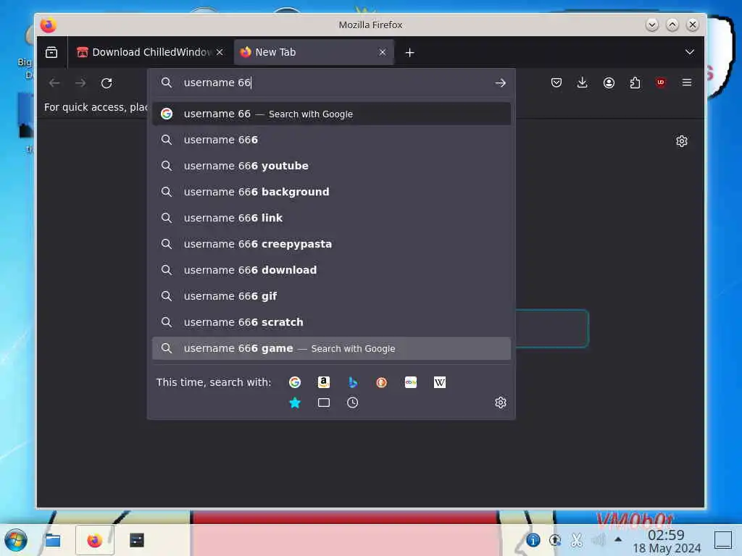This screenshot has width=742, height=556.
Task: Close the New Tab tab
Action: tap(383, 52)
